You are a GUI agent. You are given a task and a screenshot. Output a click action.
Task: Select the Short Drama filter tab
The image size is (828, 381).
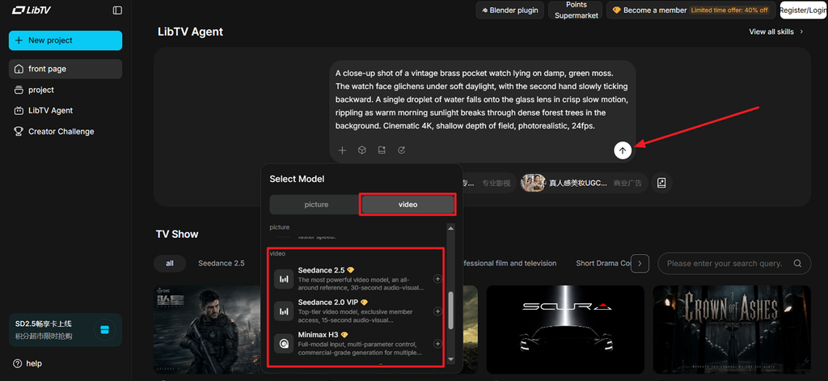point(603,263)
